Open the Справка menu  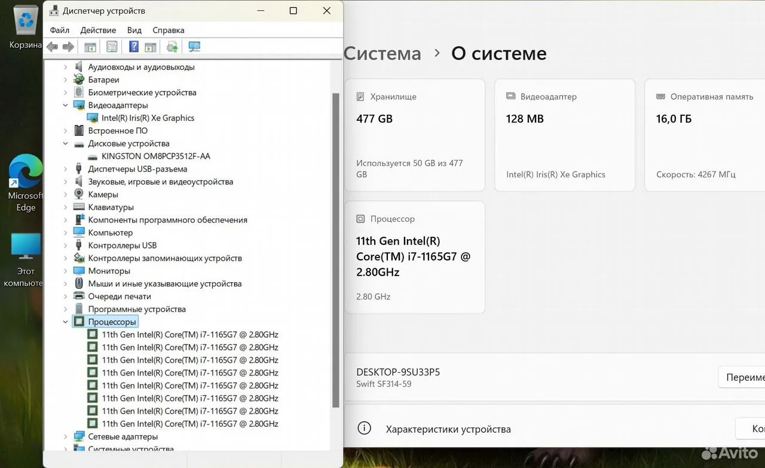[x=169, y=30]
